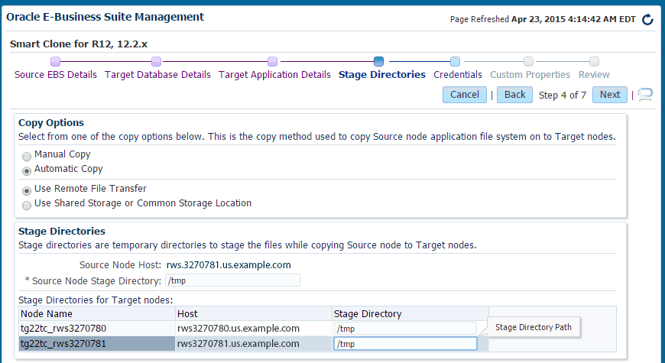This screenshot has width=665, height=363.
Task: Click the Stage Directories section heading
Action: pyautogui.click(x=62, y=232)
